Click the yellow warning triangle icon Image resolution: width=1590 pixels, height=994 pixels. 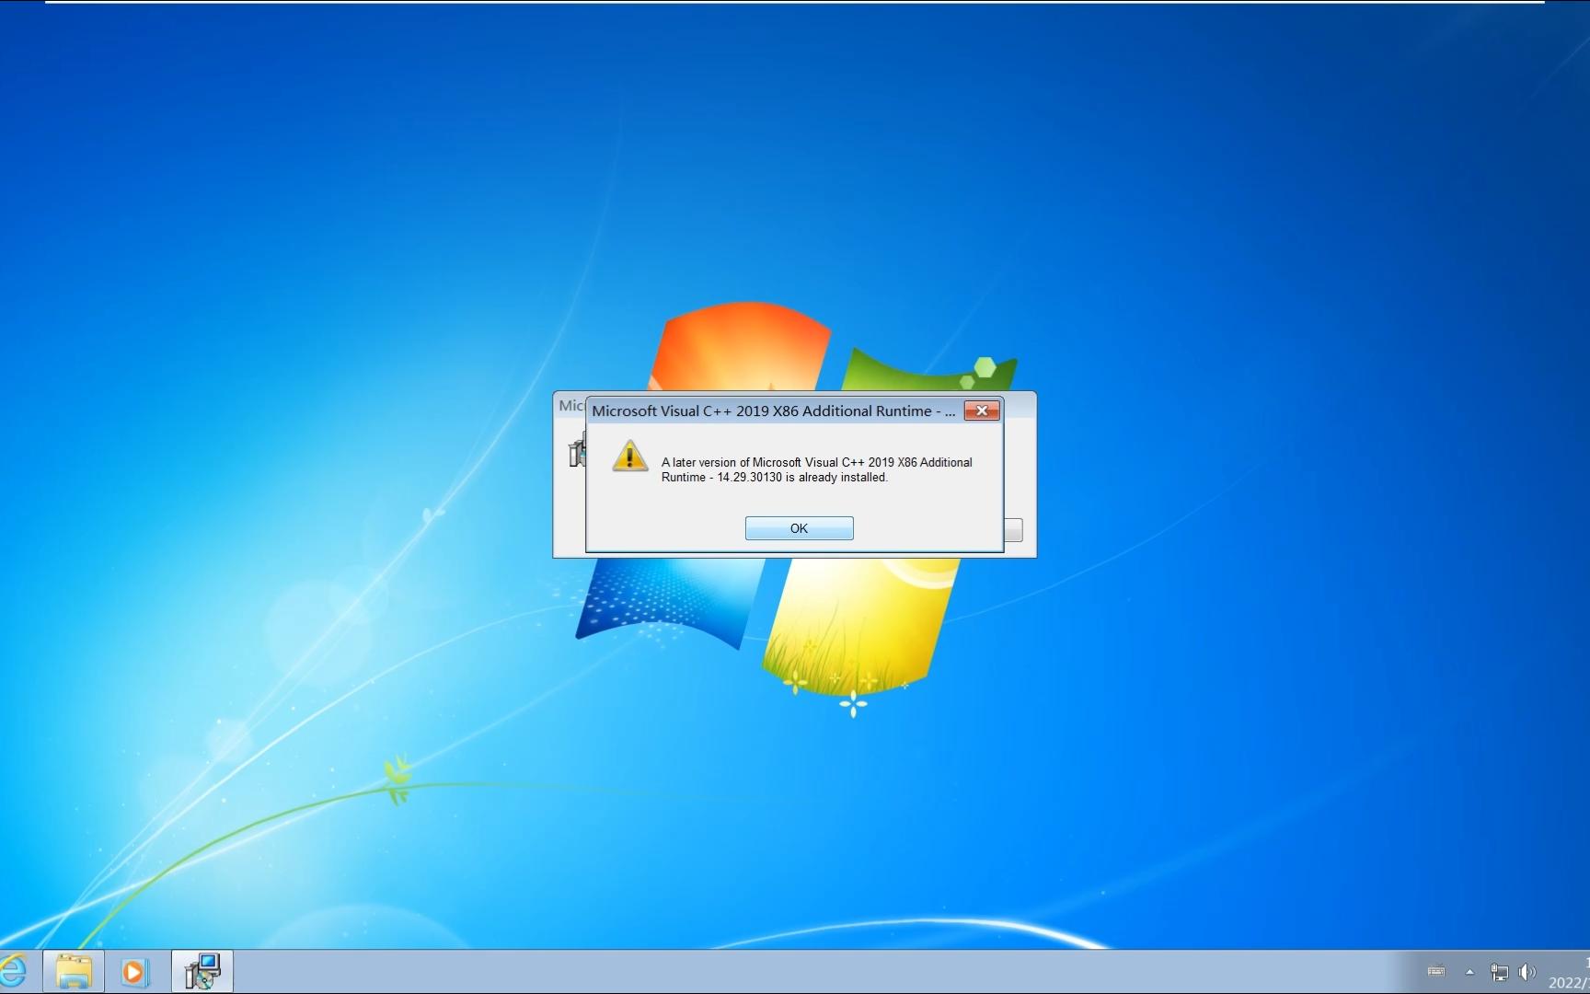pyautogui.click(x=630, y=456)
